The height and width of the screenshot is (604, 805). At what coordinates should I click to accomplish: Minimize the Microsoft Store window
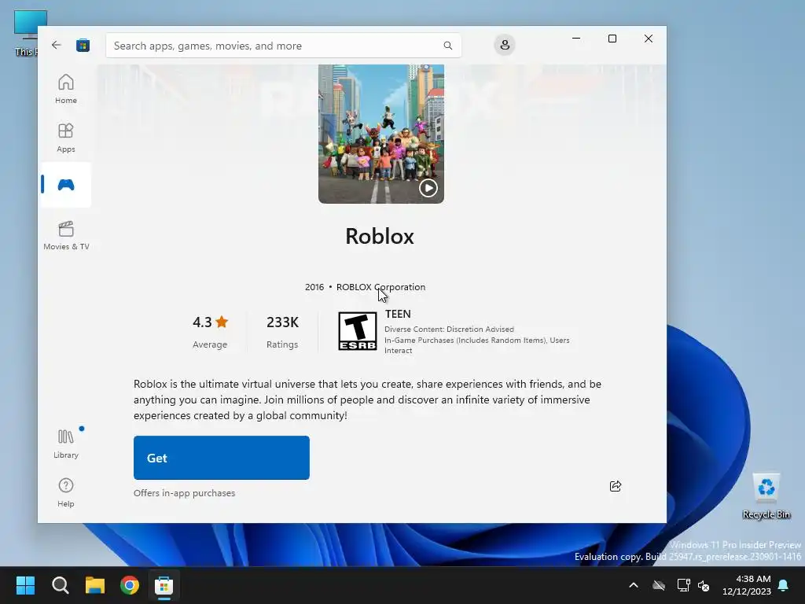(576, 39)
